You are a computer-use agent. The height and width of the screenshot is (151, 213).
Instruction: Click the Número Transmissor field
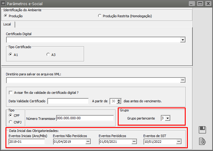coord(85,118)
